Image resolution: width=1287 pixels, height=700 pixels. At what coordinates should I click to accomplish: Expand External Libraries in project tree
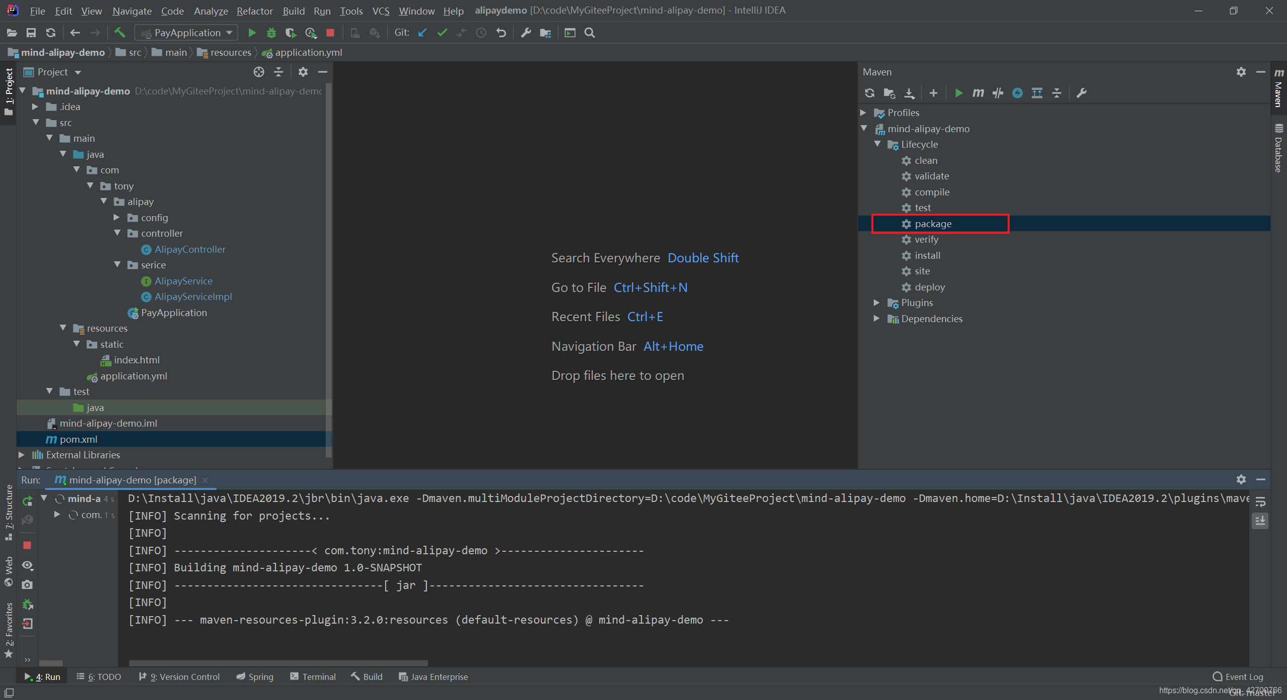point(22,454)
